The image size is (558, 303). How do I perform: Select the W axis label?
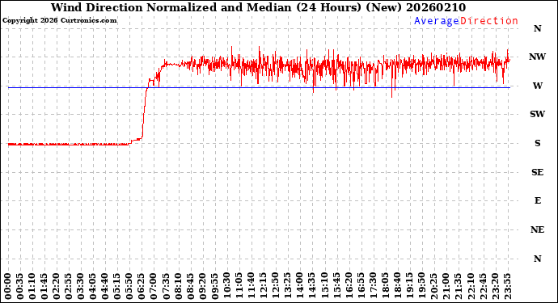537,86
